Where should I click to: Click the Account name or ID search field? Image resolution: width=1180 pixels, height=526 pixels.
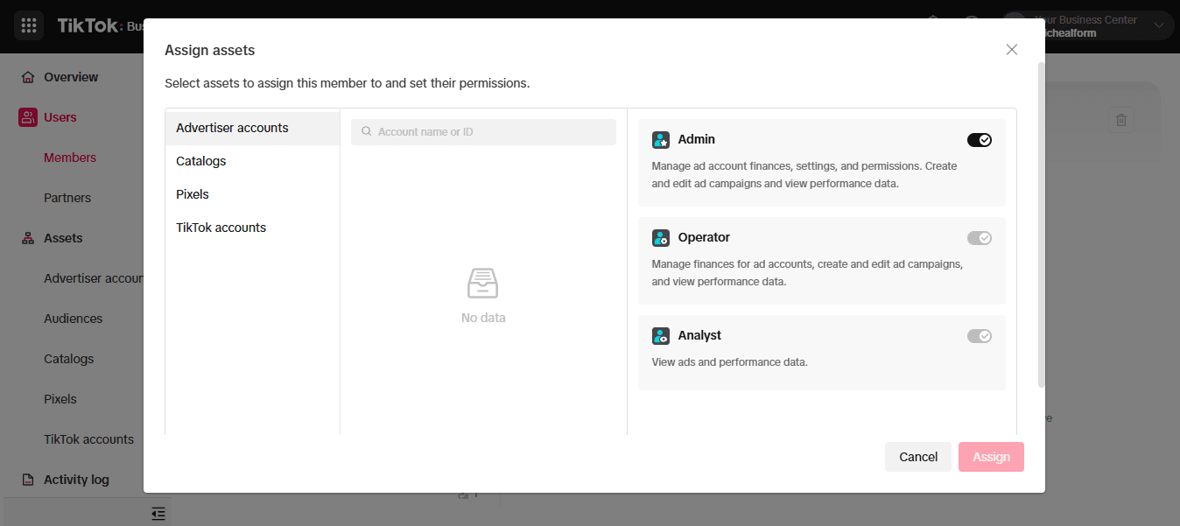click(x=490, y=132)
